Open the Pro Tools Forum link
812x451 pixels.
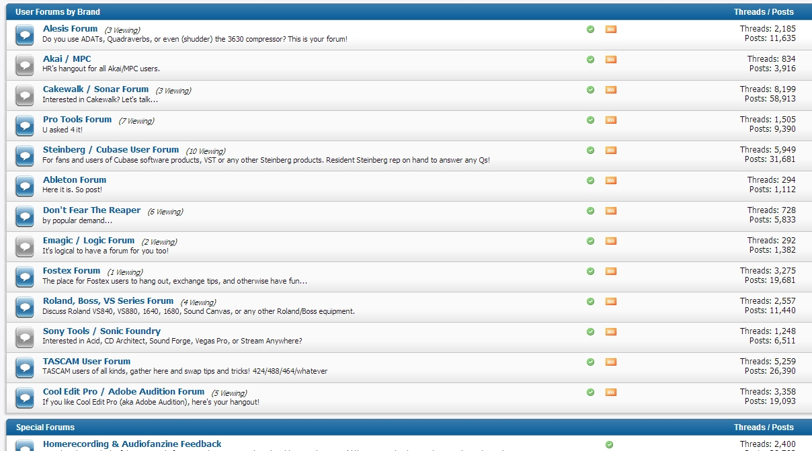(77, 120)
